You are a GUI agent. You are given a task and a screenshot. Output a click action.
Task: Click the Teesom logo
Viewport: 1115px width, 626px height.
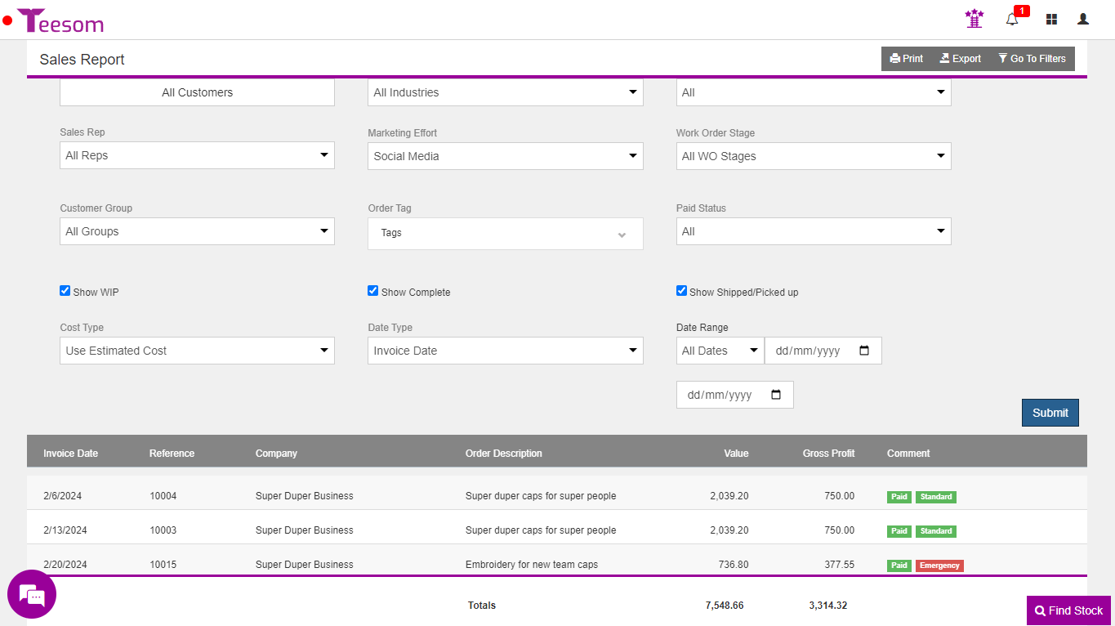60,20
